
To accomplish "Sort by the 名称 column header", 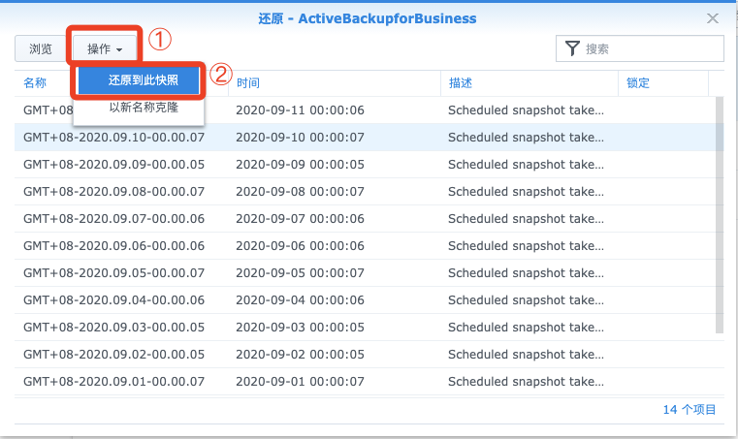I will [35, 82].
